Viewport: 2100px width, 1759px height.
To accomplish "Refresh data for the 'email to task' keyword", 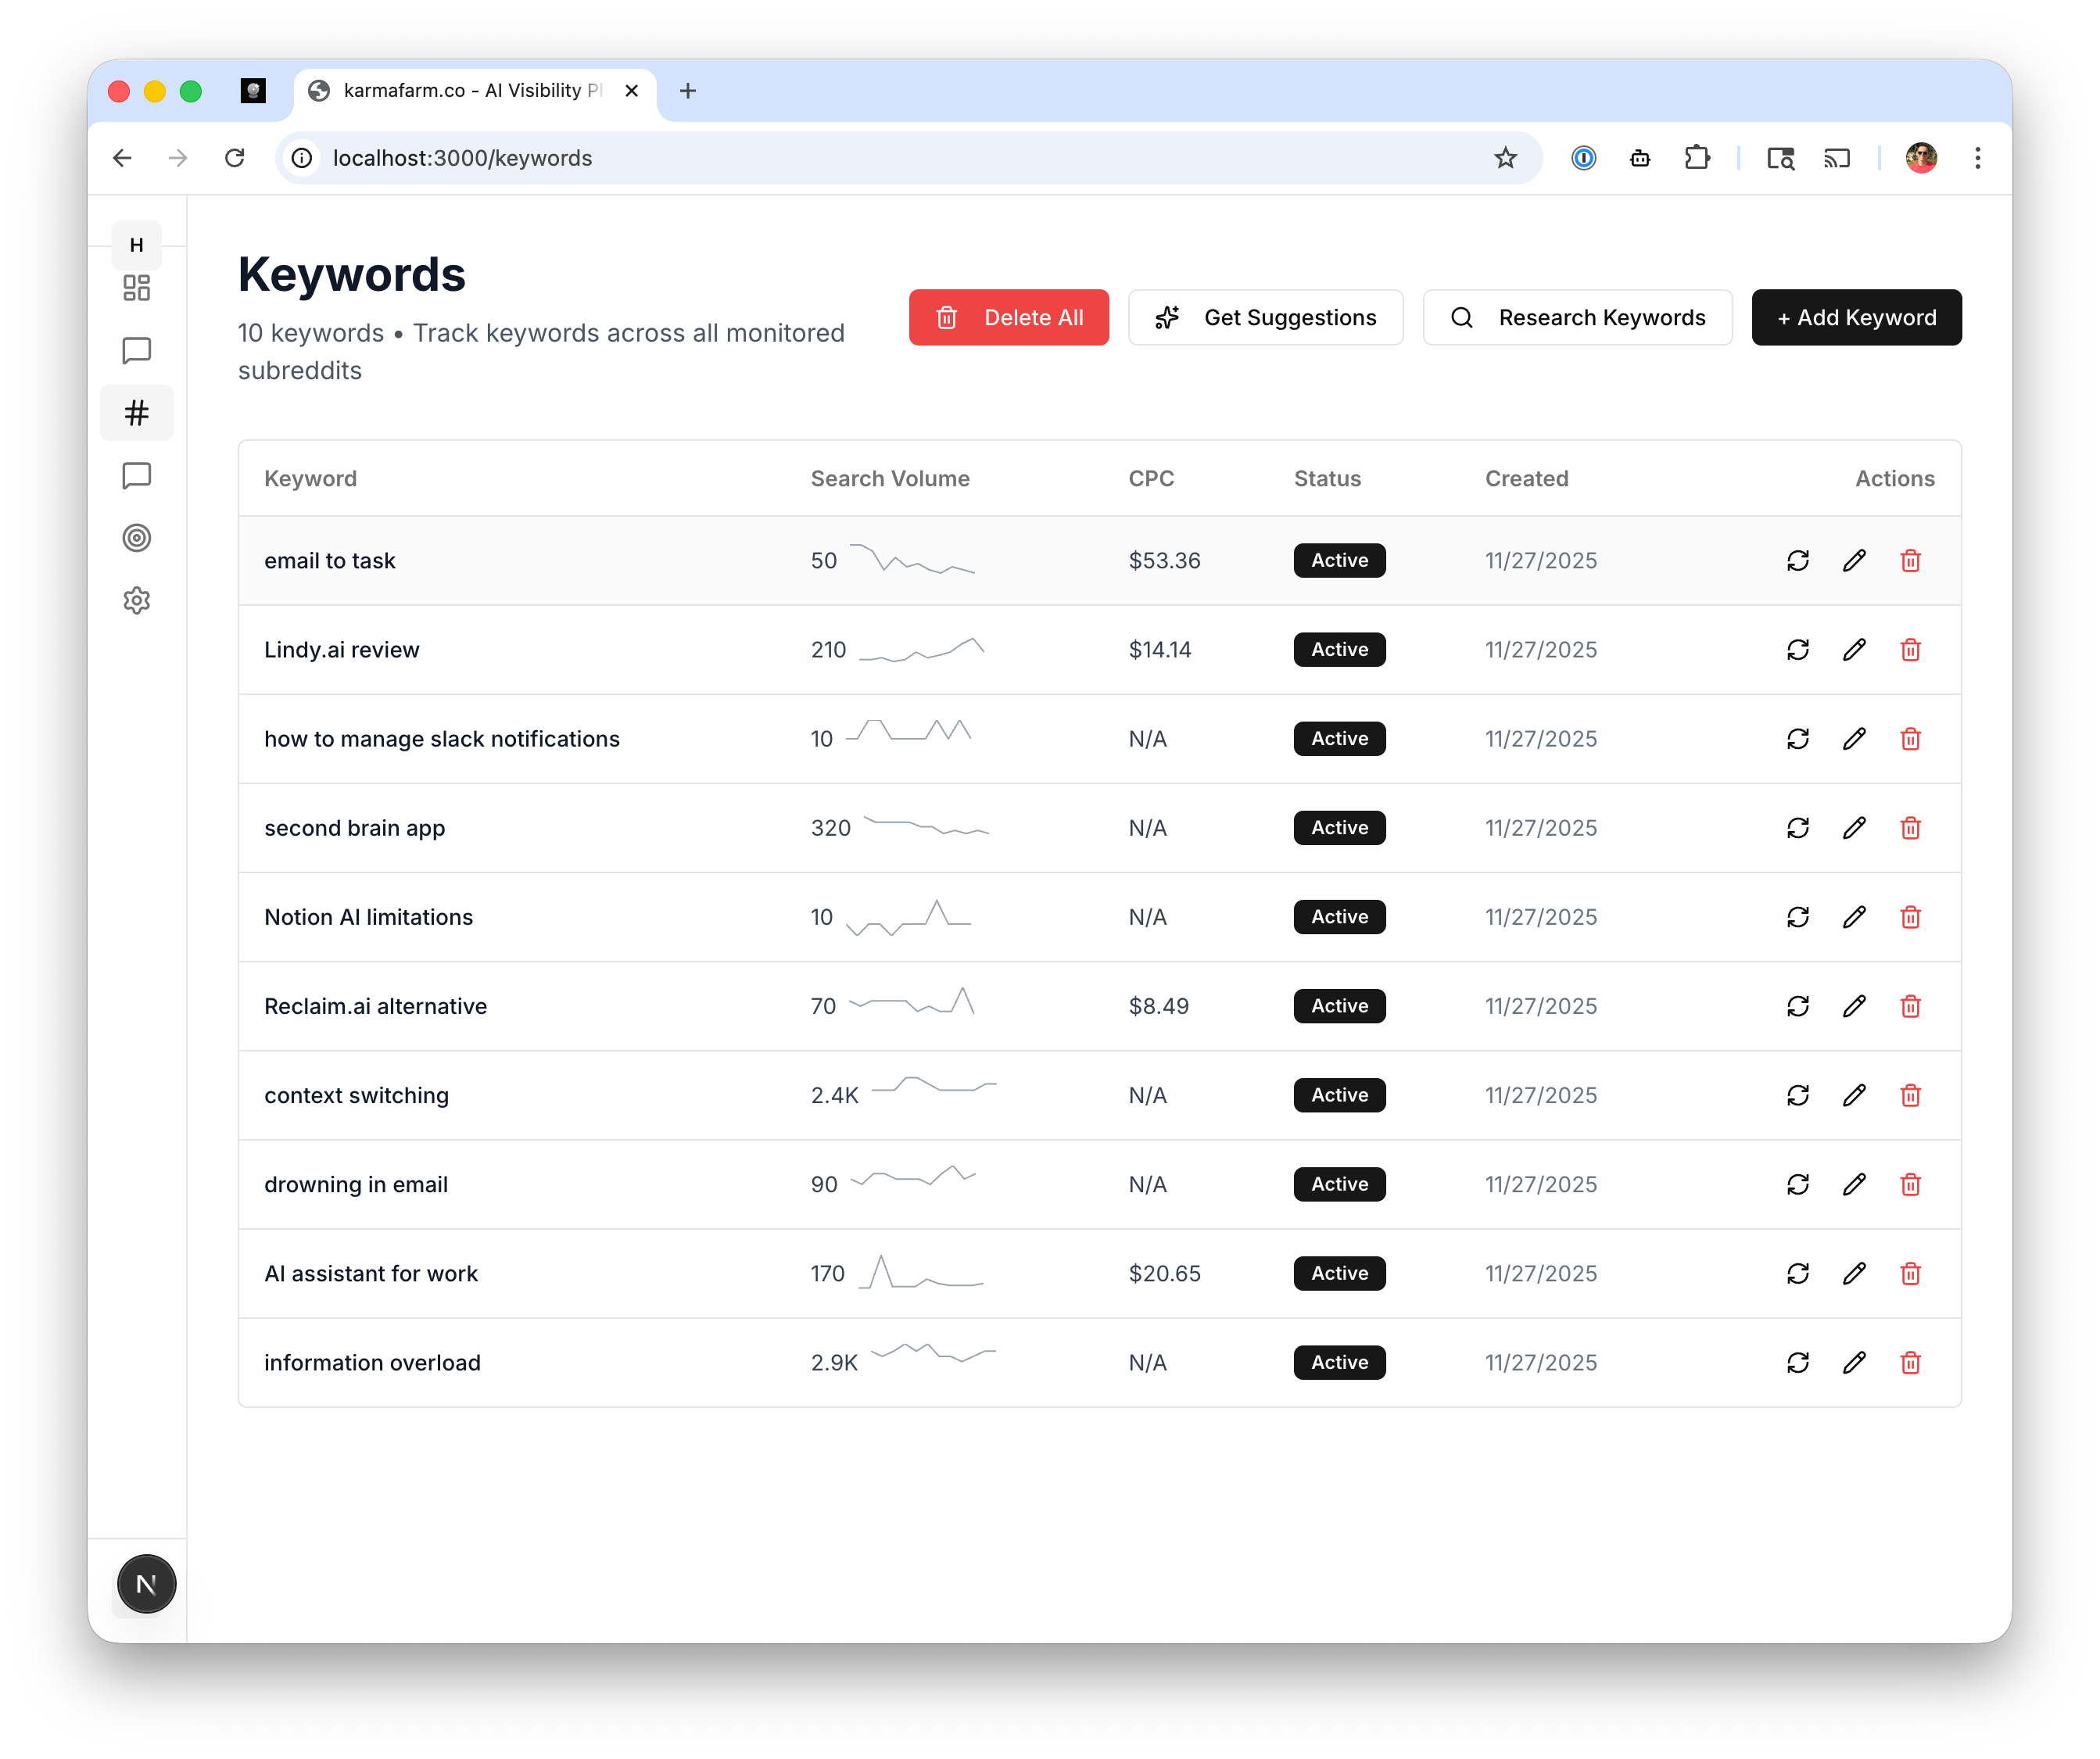I will pos(1797,560).
